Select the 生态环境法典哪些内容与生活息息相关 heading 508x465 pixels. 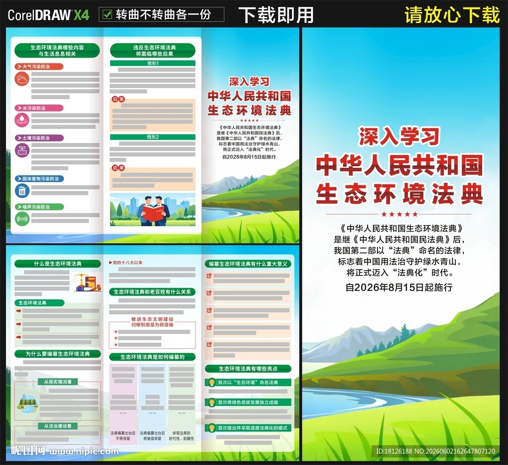[x=57, y=51]
